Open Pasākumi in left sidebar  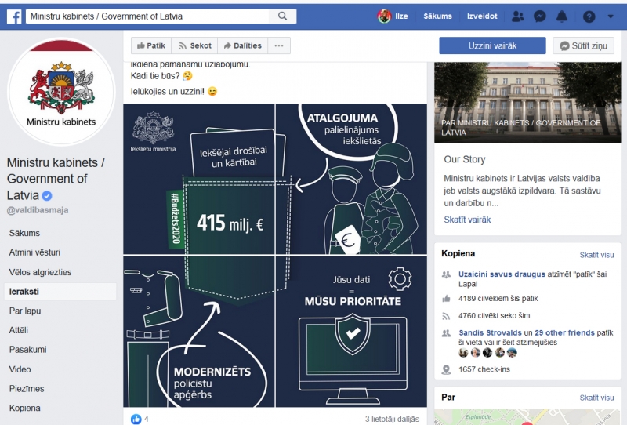click(27, 350)
